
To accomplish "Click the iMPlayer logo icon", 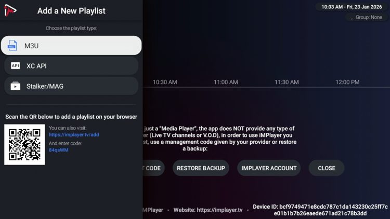I will click(x=10, y=10).
